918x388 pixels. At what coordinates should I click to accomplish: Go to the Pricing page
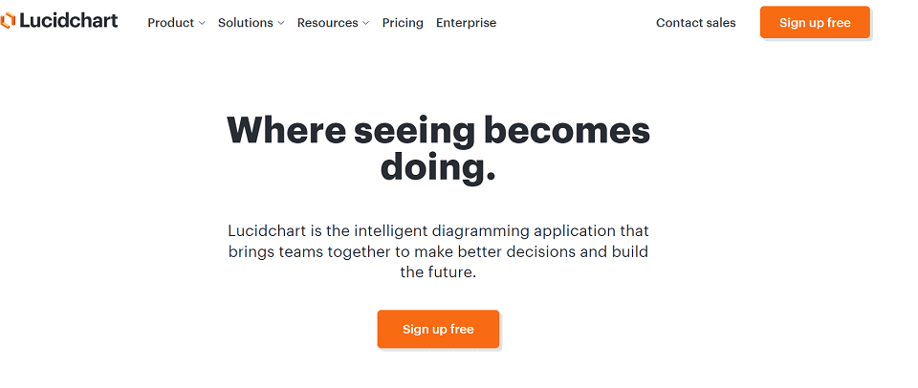point(403,23)
